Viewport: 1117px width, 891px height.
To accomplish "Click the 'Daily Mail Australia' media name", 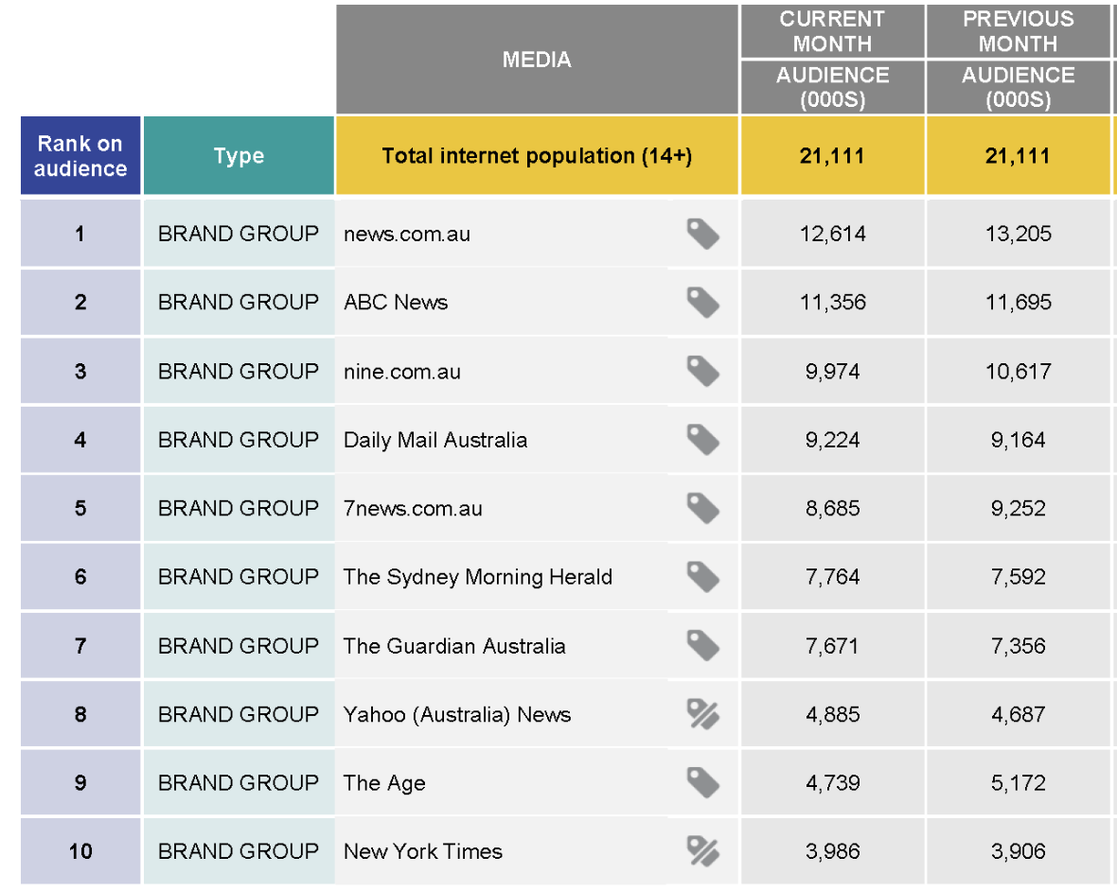I will click(435, 440).
